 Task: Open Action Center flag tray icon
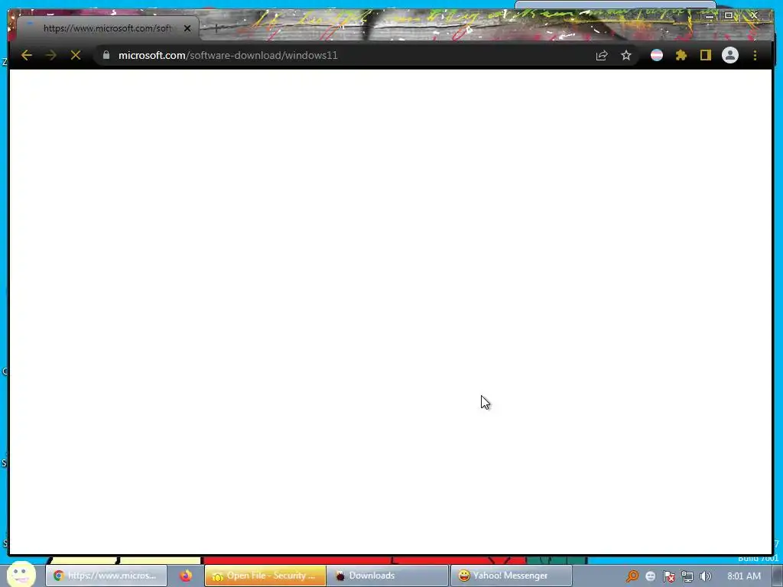[x=669, y=576]
